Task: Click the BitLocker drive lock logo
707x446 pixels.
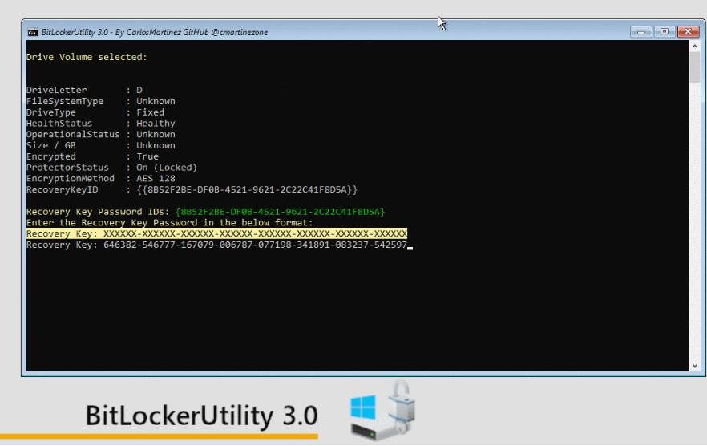Action: pyautogui.click(x=383, y=411)
